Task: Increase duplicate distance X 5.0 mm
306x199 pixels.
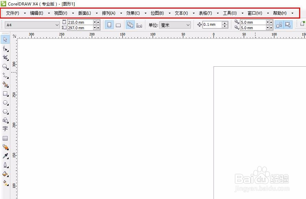Action: pyautogui.click(x=271, y=22)
